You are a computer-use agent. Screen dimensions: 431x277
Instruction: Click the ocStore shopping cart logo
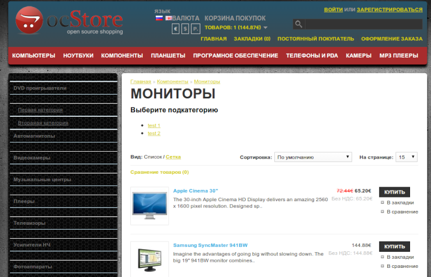click(x=69, y=21)
